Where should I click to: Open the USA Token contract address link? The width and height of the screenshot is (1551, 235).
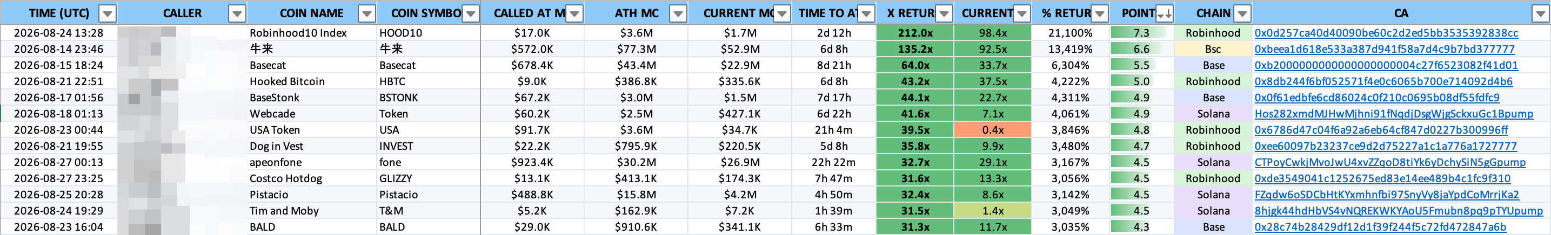[x=1381, y=130]
